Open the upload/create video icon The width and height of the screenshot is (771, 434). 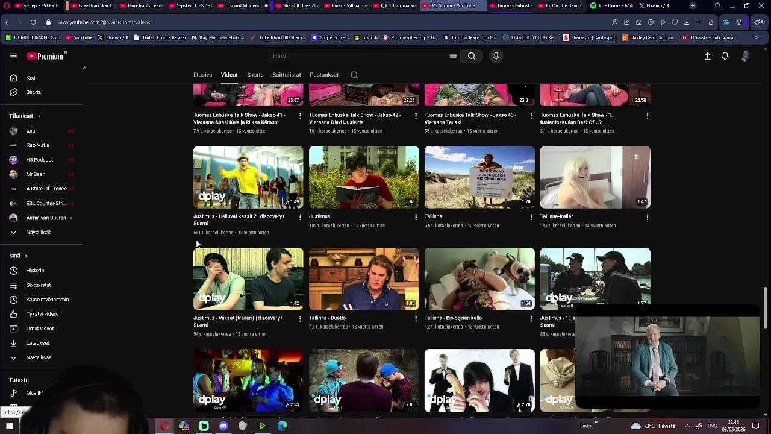(x=708, y=56)
